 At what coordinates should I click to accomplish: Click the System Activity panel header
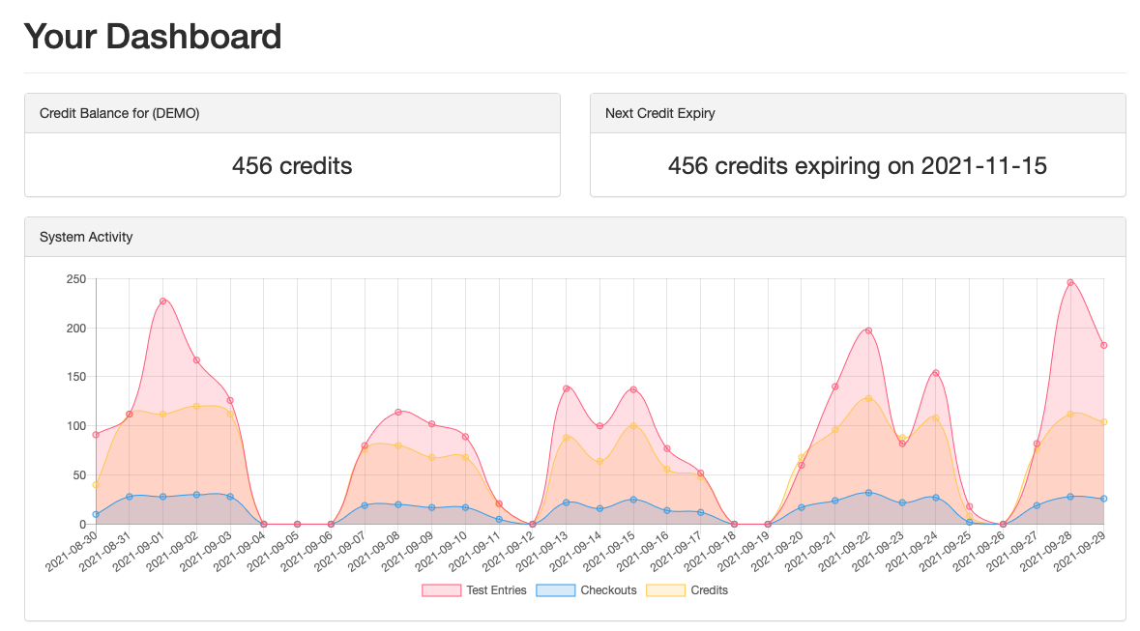86,237
